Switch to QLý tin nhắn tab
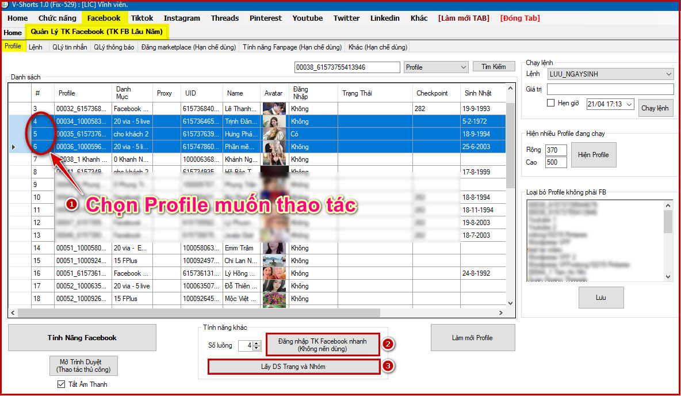681x396 pixels. coord(70,47)
